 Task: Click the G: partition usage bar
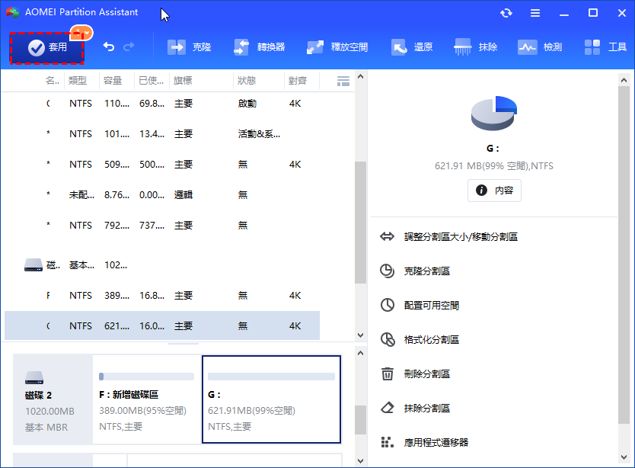(271, 377)
